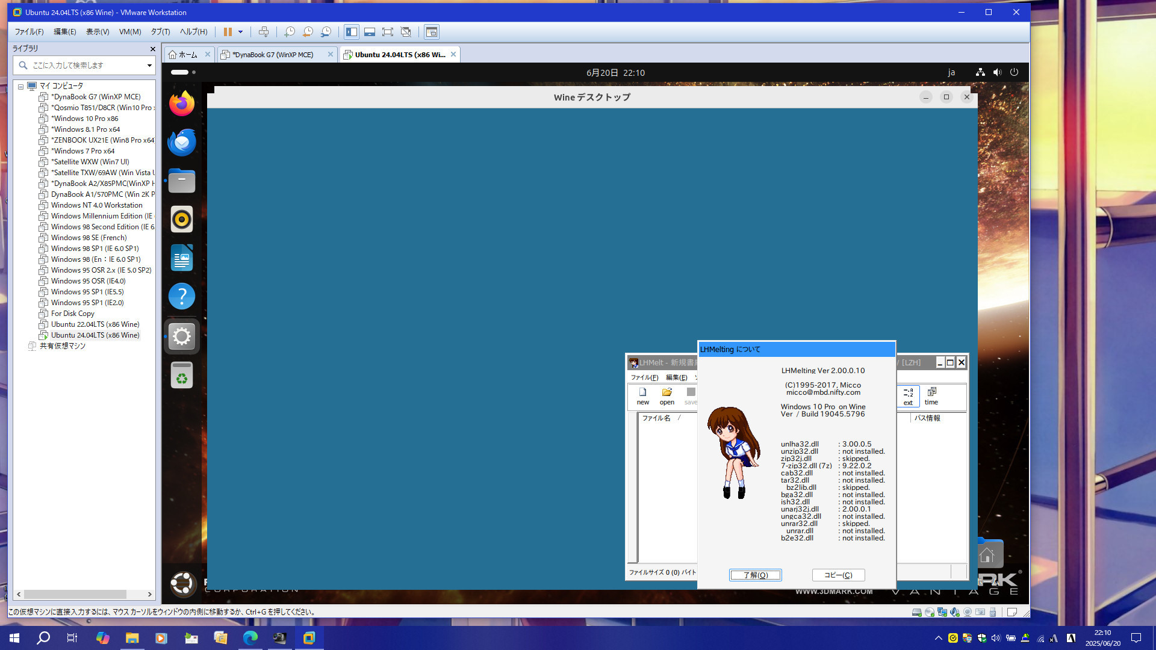The height and width of the screenshot is (650, 1156).
Task: Open Rhythmbox from the Ubuntu dock
Action: (x=182, y=219)
